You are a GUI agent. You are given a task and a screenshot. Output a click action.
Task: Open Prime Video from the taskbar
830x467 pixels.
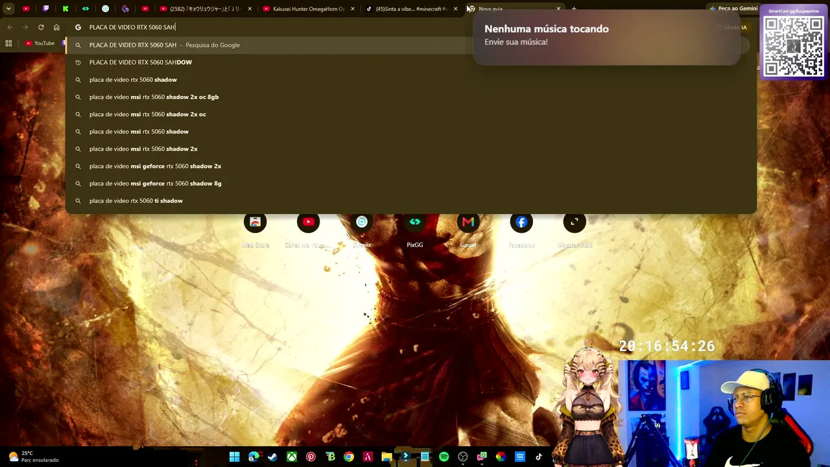point(519,457)
